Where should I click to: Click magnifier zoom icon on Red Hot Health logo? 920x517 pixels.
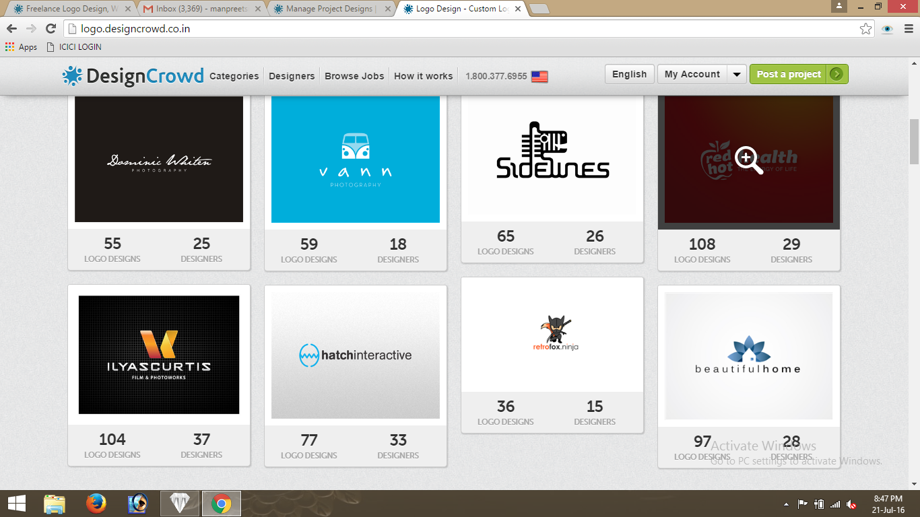tap(748, 160)
